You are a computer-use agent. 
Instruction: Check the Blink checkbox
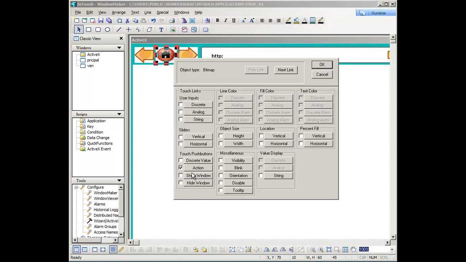[x=221, y=168]
